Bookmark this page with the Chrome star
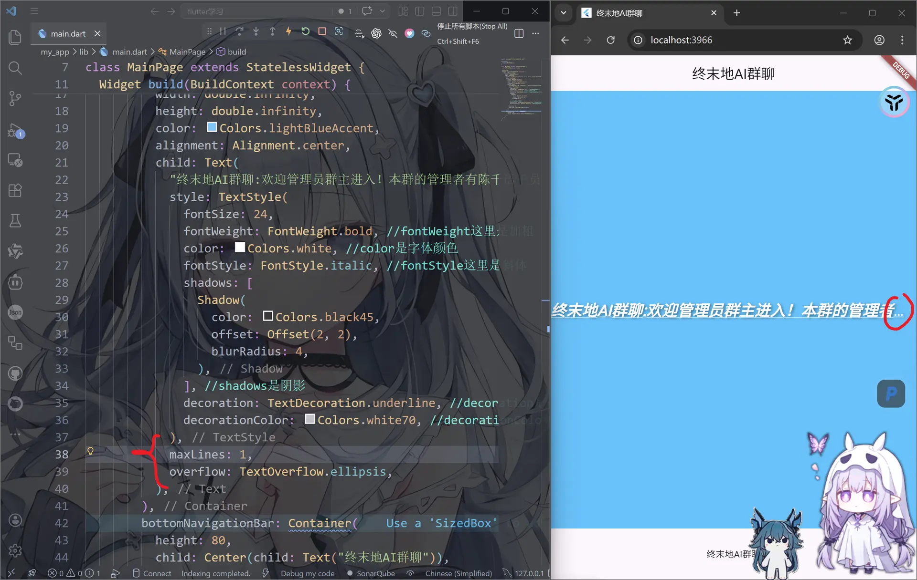917x580 pixels. click(x=847, y=40)
